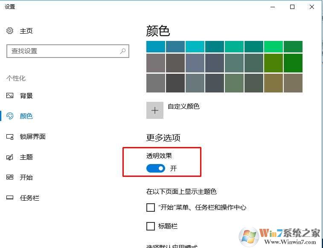Focus the 查找设置 search field
The height and width of the screenshot is (248, 323).
tap(68, 51)
